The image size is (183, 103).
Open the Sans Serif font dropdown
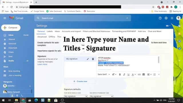(104, 74)
